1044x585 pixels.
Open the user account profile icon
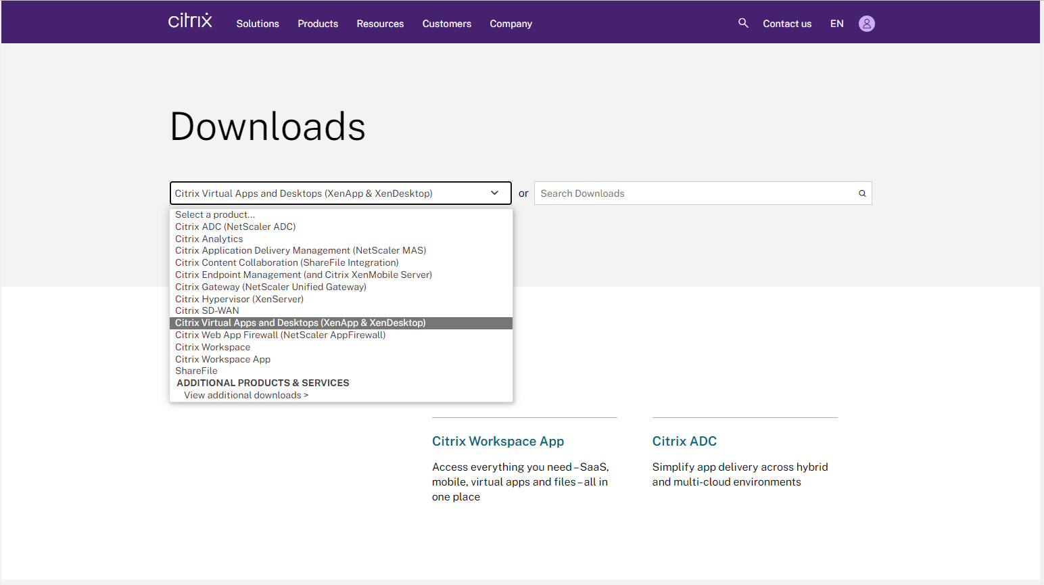coord(866,24)
